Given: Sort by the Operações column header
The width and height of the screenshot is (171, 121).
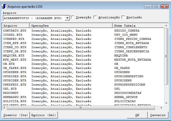Looking at the screenshot, I should pos(71,26).
